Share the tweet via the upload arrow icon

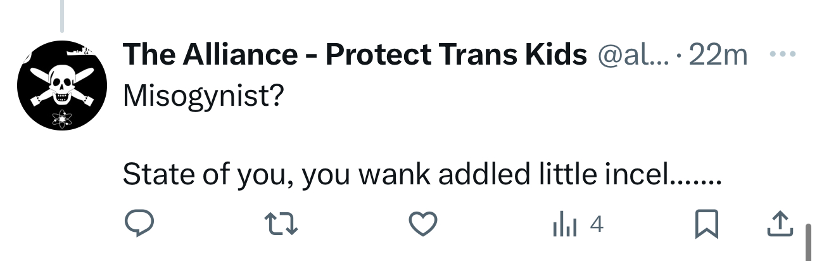click(780, 224)
